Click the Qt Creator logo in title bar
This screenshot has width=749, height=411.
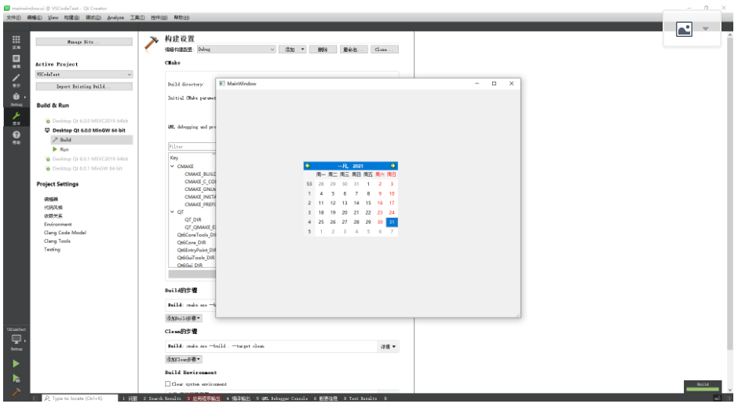7,8
